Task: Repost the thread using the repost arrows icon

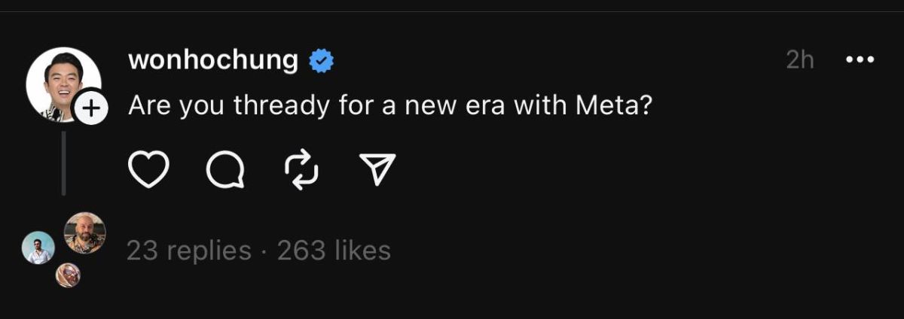Action: (x=301, y=170)
